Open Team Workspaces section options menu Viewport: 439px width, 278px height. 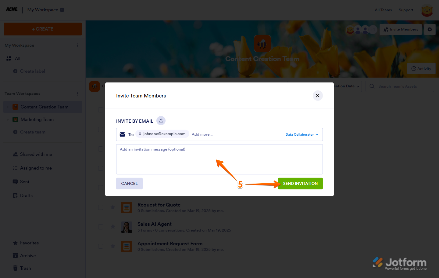coord(77,93)
